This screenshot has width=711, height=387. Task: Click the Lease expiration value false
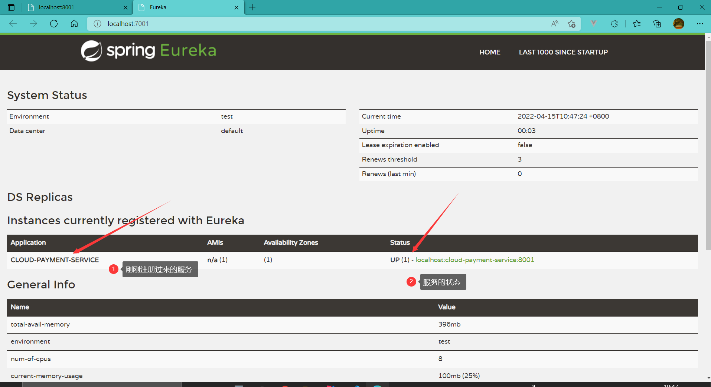click(525, 145)
